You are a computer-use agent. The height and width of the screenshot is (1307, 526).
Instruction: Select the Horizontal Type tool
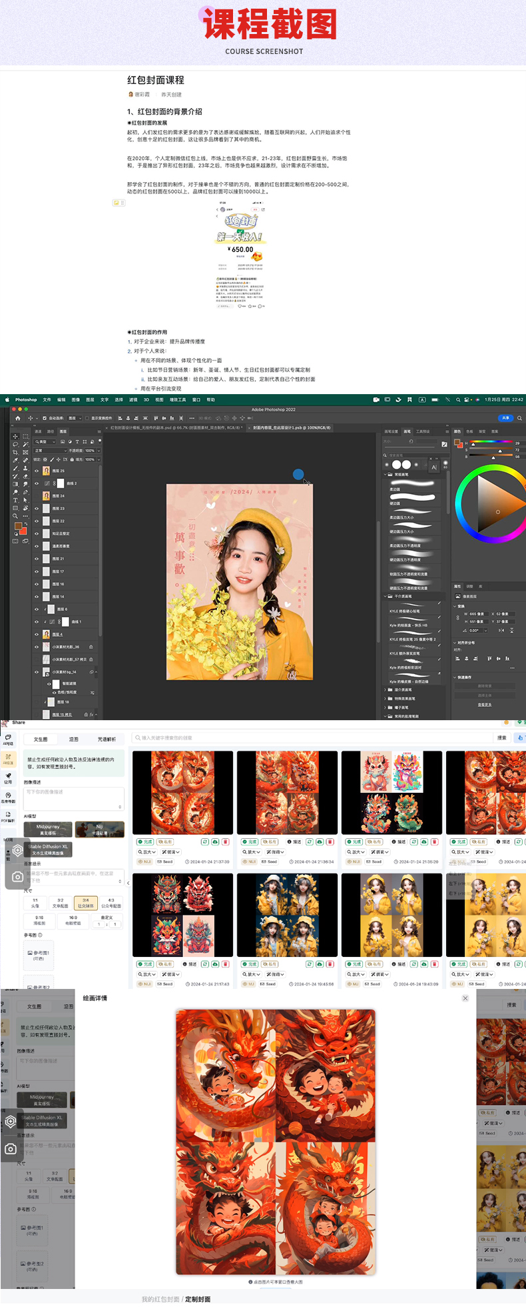coord(15,500)
